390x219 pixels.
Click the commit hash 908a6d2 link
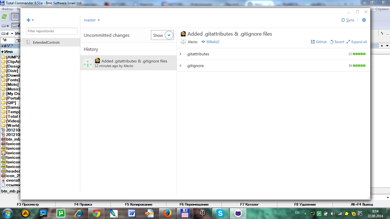(211, 42)
